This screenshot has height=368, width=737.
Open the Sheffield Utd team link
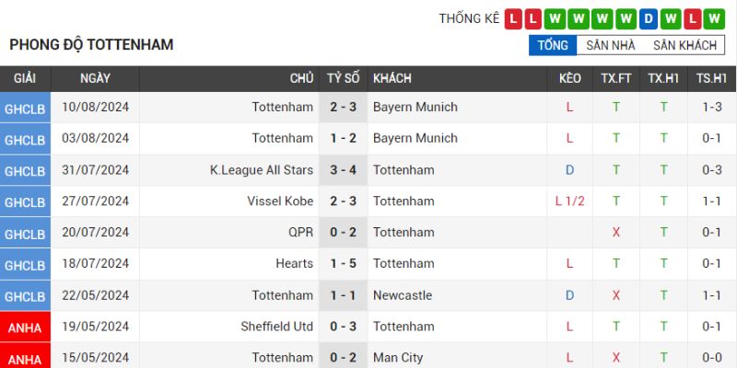point(277,327)
